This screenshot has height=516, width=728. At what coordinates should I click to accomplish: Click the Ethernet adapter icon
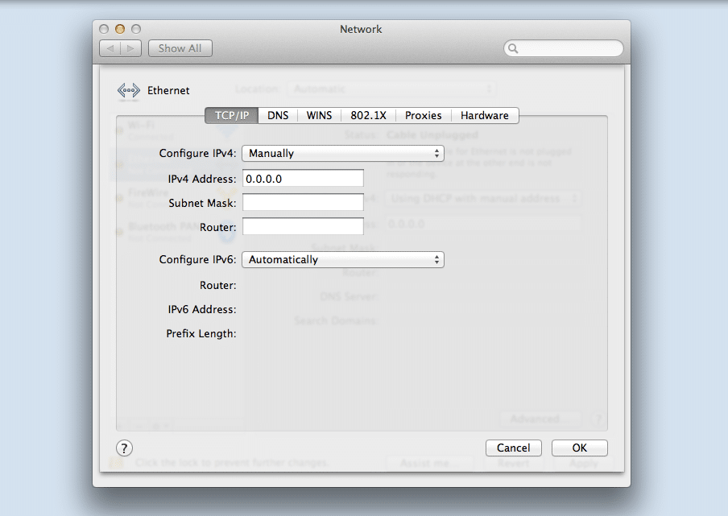pos(128,90)
